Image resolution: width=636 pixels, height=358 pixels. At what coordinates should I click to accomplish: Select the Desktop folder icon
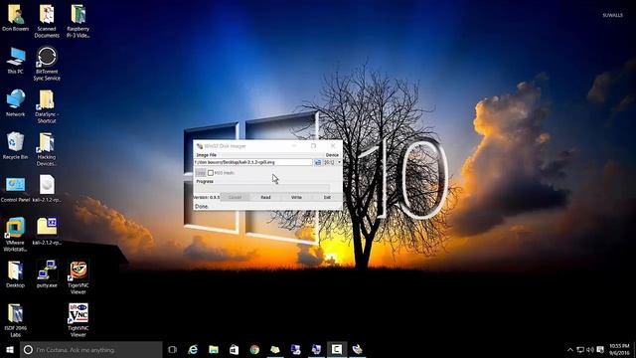click(16, 274)
